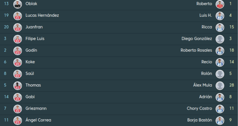The width and height of the screenshot is (238, 126).
Task: Click Juanfran's player avatar
Action: 17,27
